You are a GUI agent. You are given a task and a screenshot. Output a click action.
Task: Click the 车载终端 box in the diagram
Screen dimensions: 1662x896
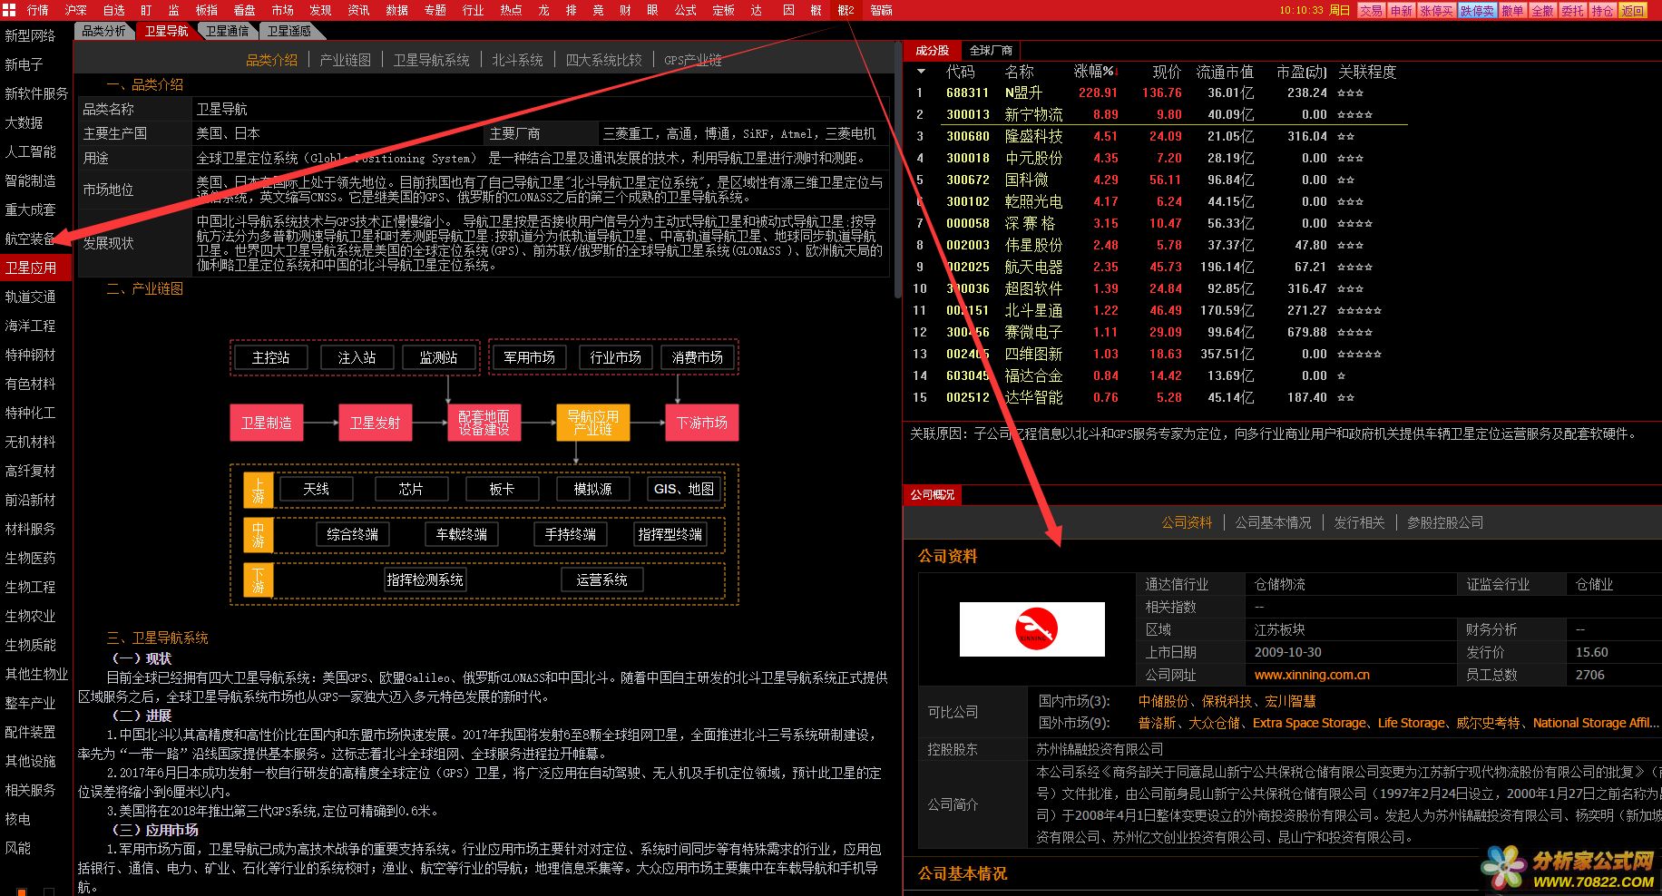(x=462, y=534)
